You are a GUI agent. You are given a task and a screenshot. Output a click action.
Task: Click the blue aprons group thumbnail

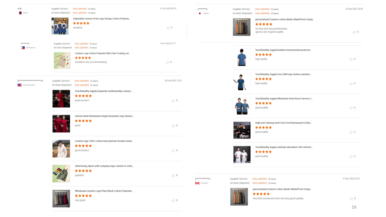pos(60,26)
